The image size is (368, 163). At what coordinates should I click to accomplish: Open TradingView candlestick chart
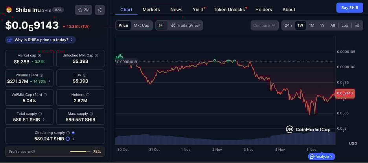click(186, 25)
